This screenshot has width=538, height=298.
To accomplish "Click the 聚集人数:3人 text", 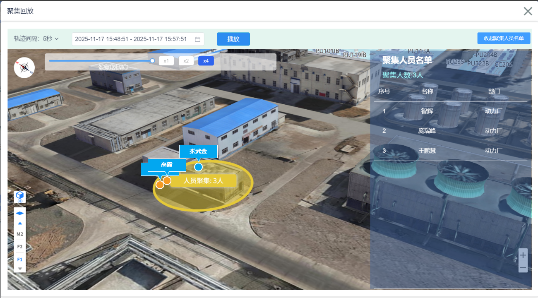I will click(403, 75).
